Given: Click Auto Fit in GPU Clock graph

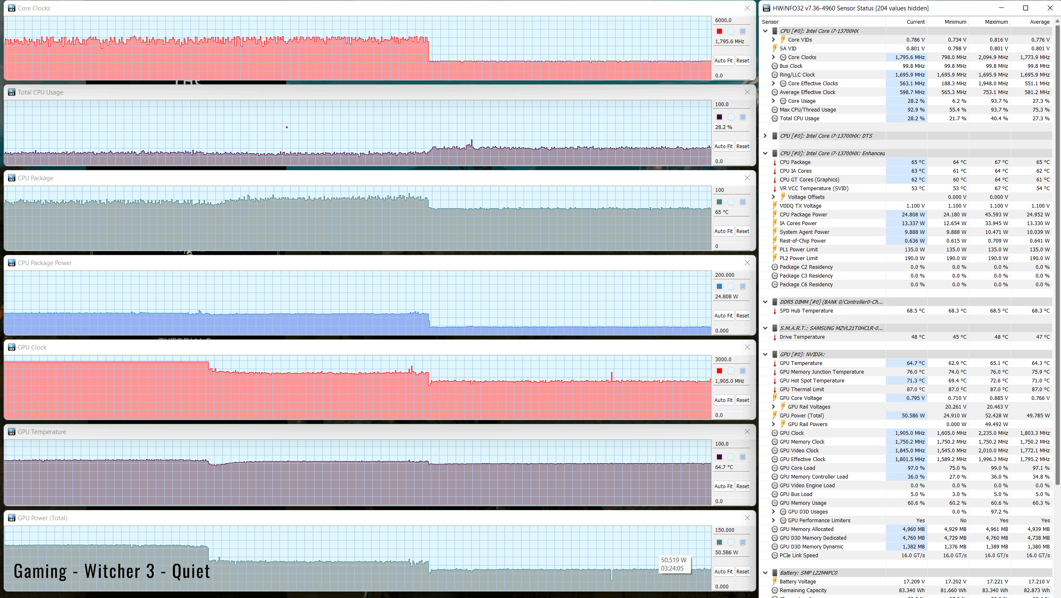Looking at the screenshot, I should click(x=724, y=400).
